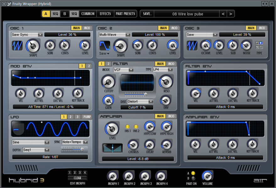The width and height of the screenshot is (276, 188).
Task: Open the OSC 3 Saw waveform dropdown
Action: pyautogui.click(x=202, y=35)
